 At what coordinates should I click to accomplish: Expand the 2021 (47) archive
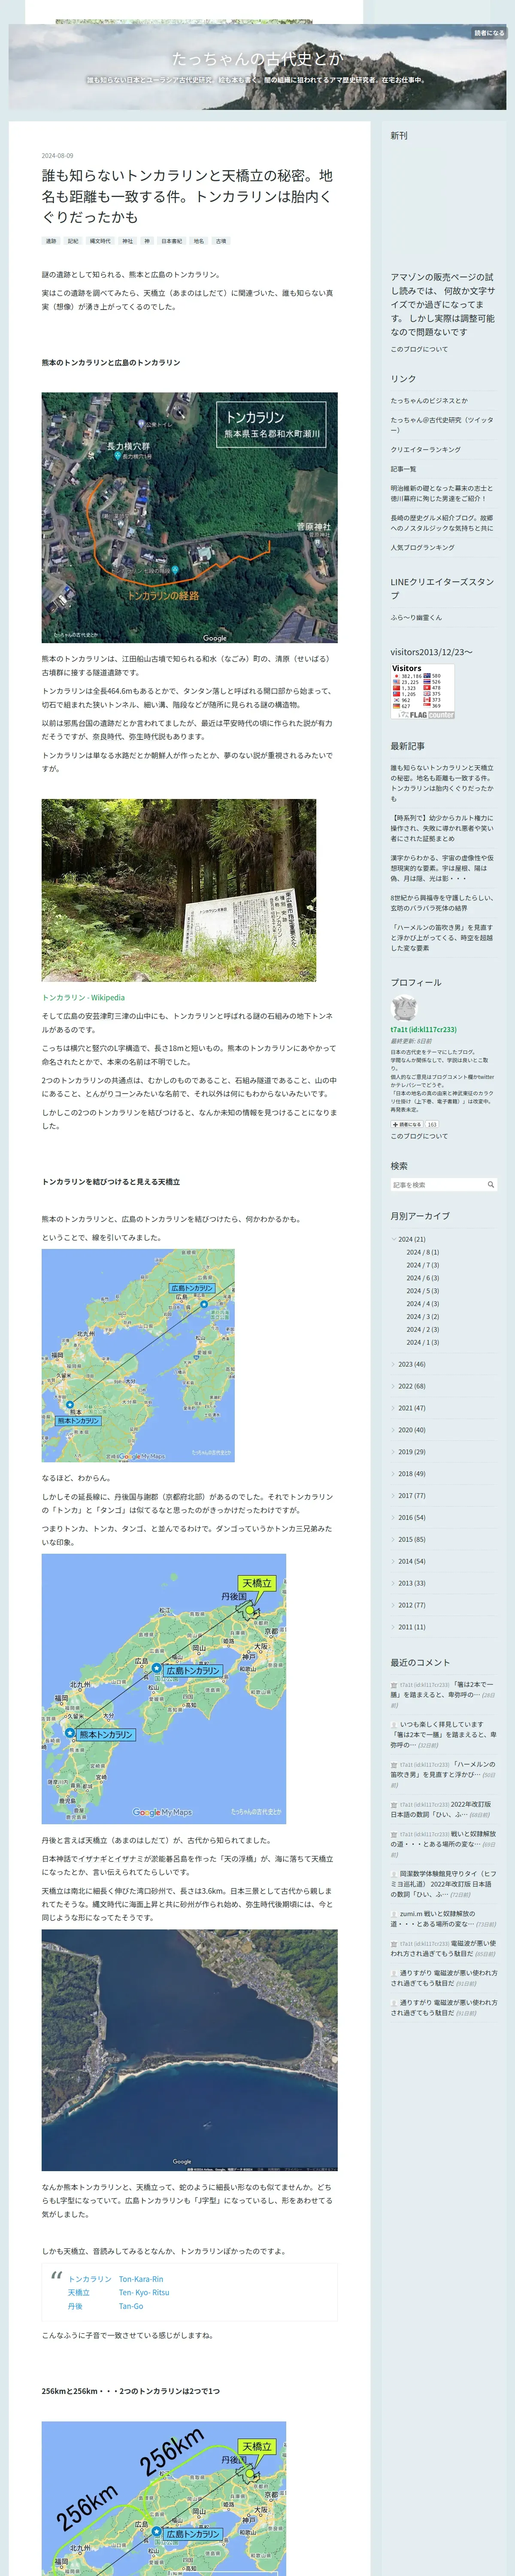(393, 1408)
